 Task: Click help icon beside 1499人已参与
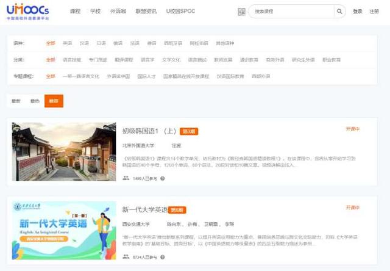(162, 178)
